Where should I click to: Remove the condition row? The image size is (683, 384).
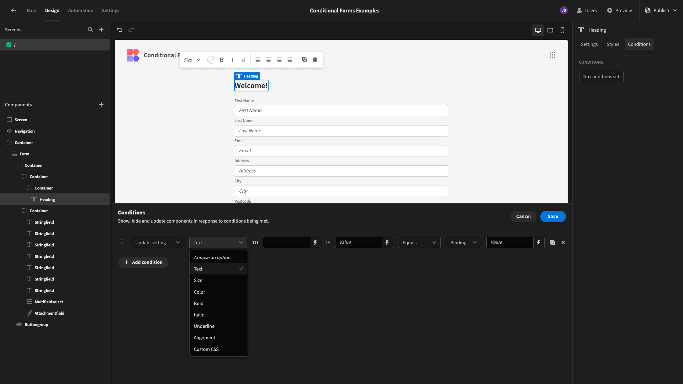(x=563, y=242)
